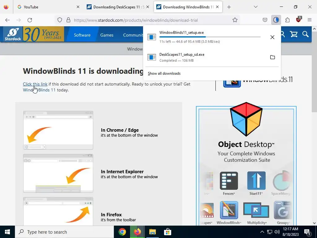The image size is (317, 238).
Task: Open File Explorer from the taskbar
Action: click(152, 232)
